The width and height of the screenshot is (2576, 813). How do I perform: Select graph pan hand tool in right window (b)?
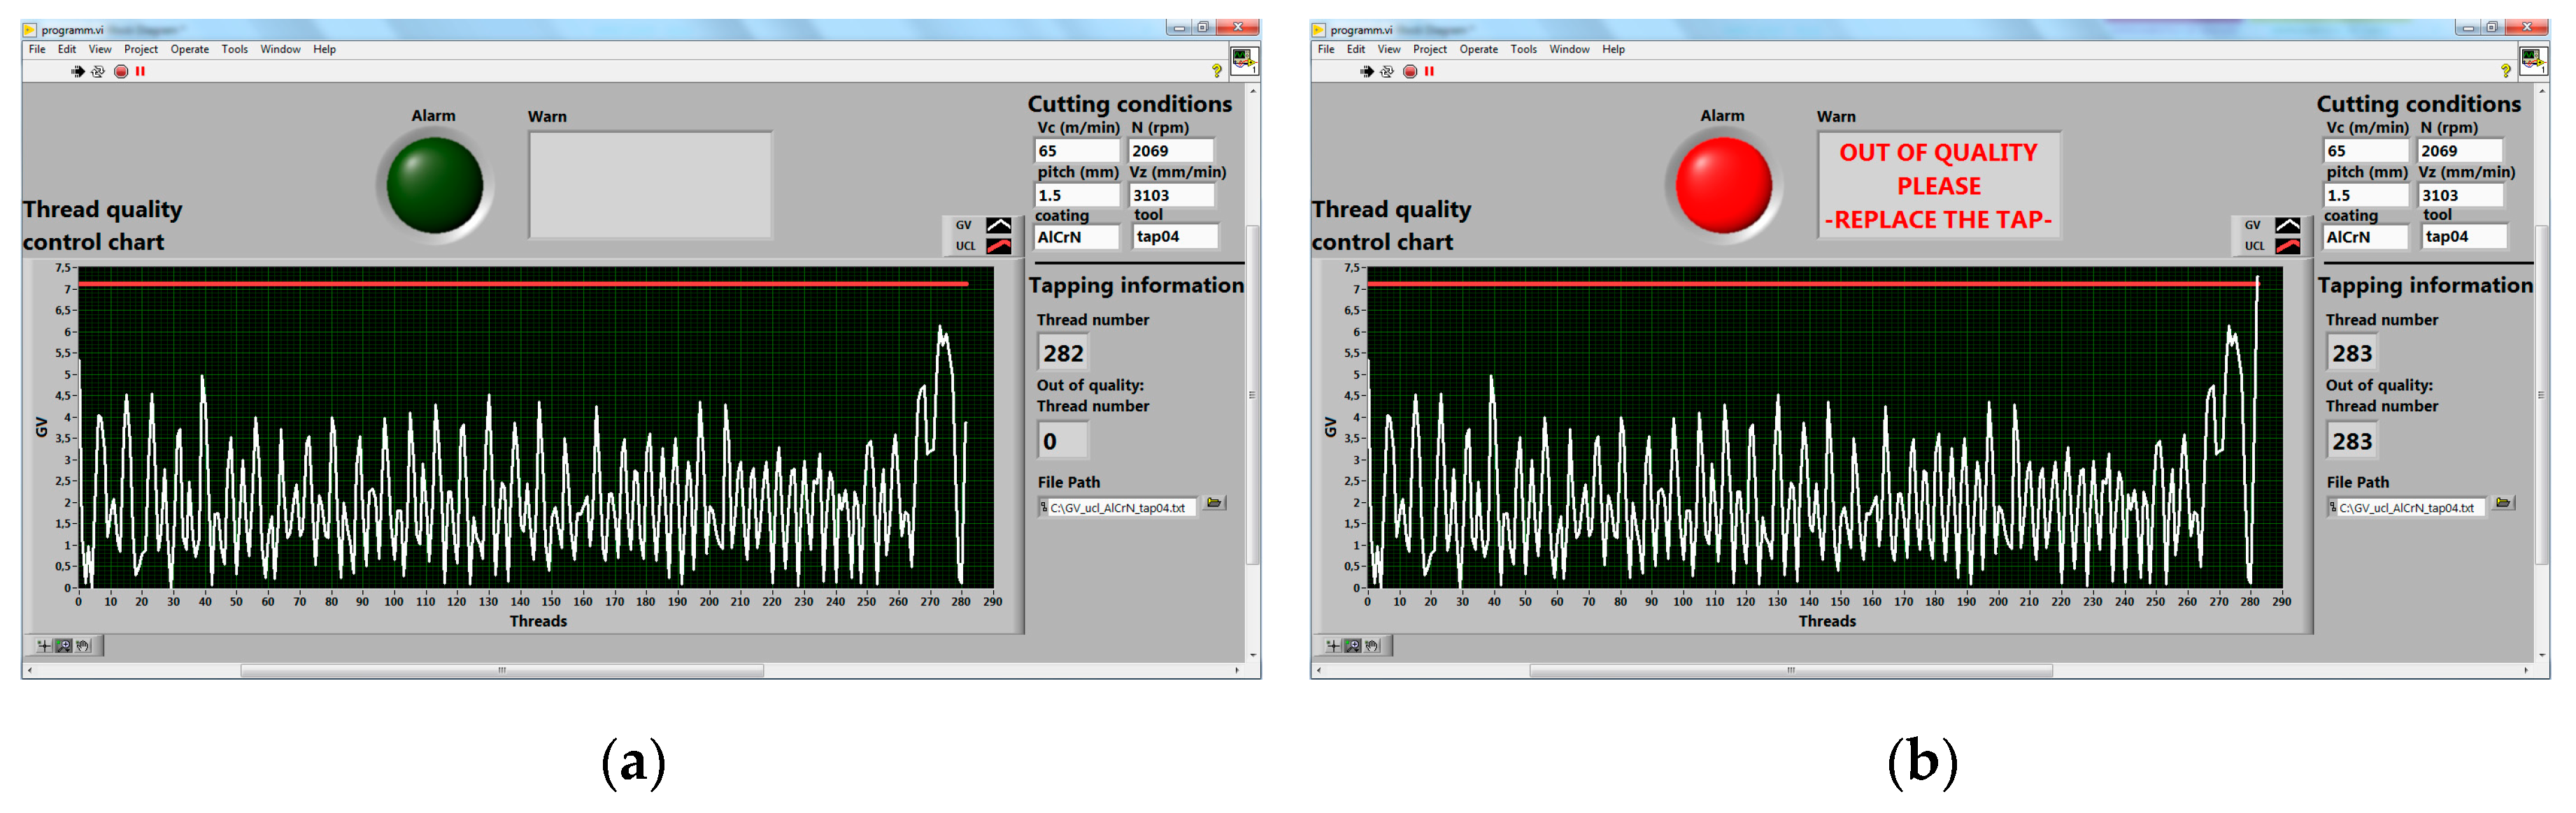tap(1372, 646)
